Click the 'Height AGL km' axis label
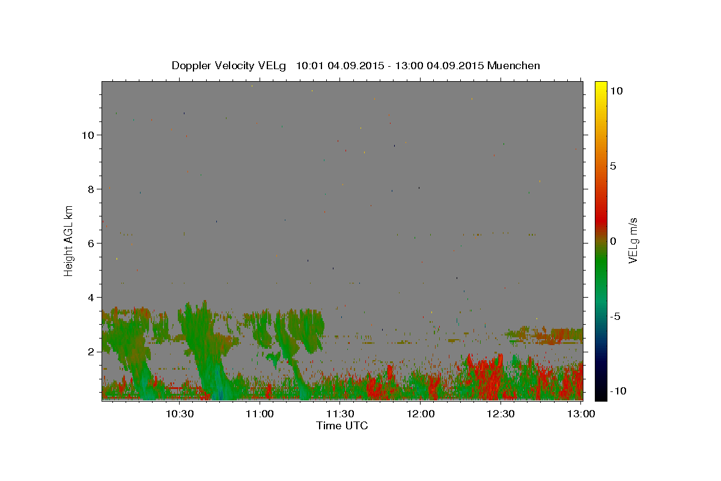 tap(69, 240)
